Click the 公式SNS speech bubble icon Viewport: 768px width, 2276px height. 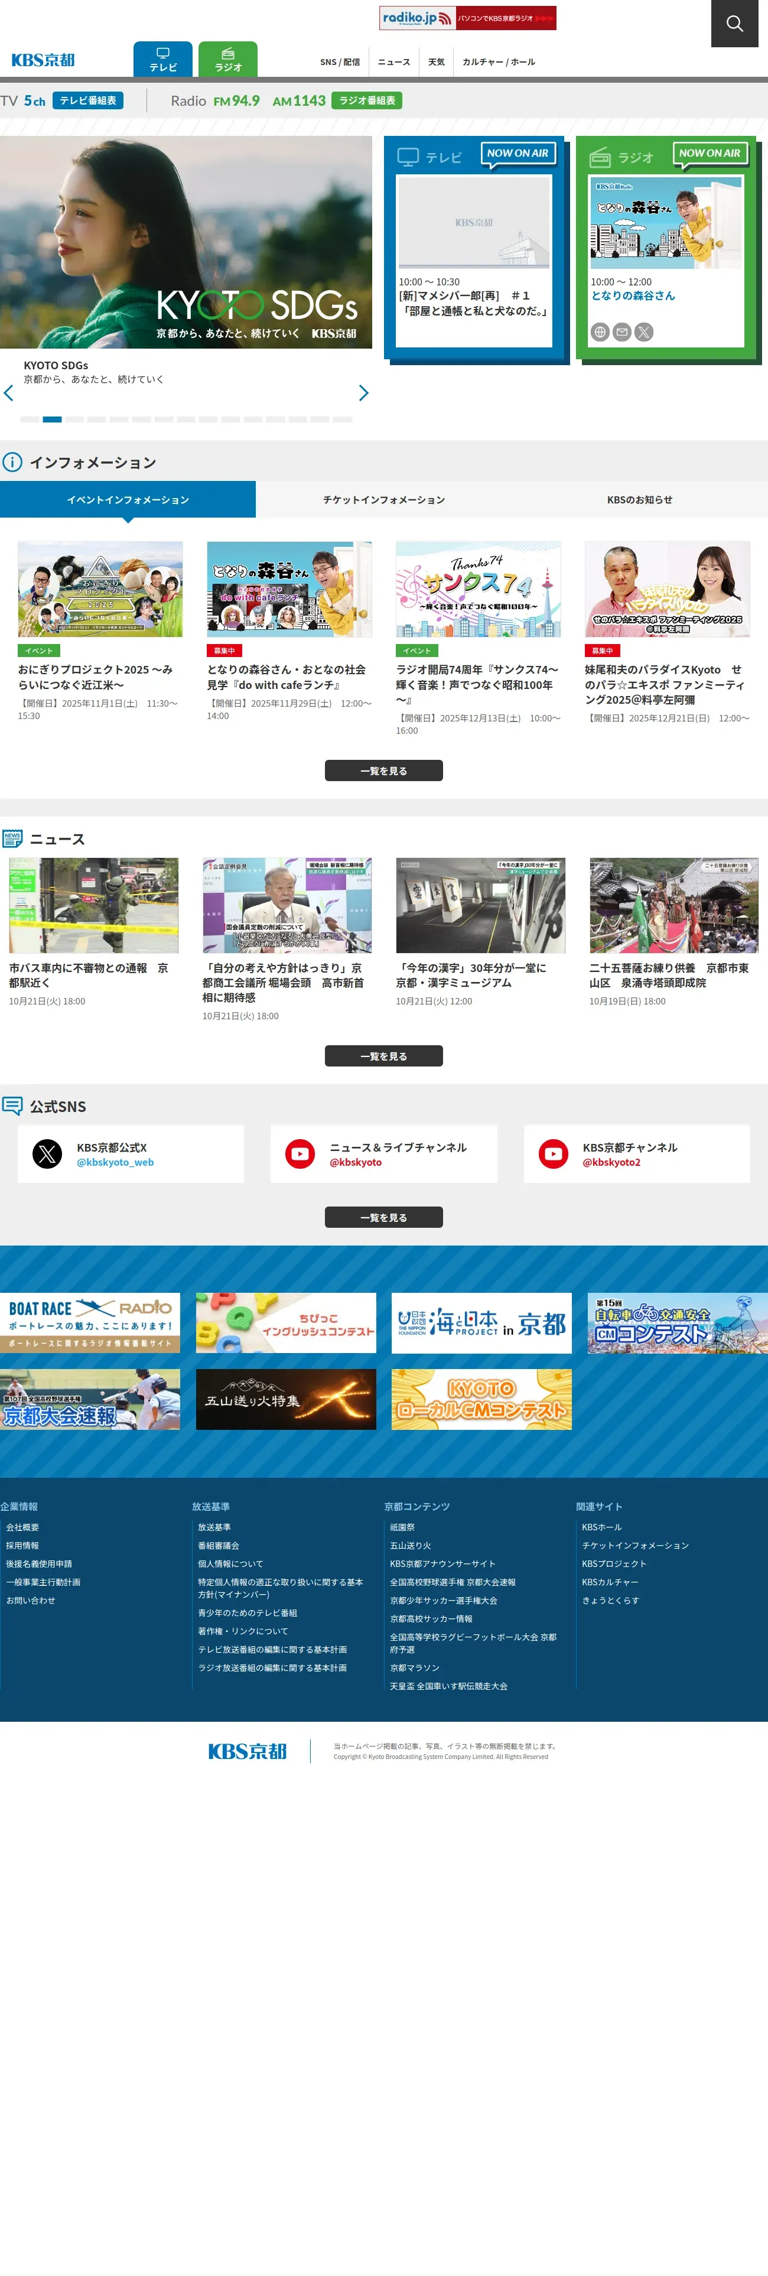click(x=12, y=1106)
